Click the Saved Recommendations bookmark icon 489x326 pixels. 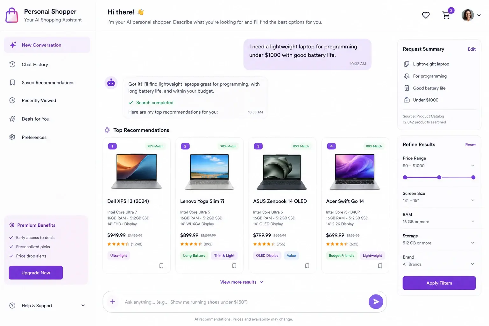tap(12, 82)
